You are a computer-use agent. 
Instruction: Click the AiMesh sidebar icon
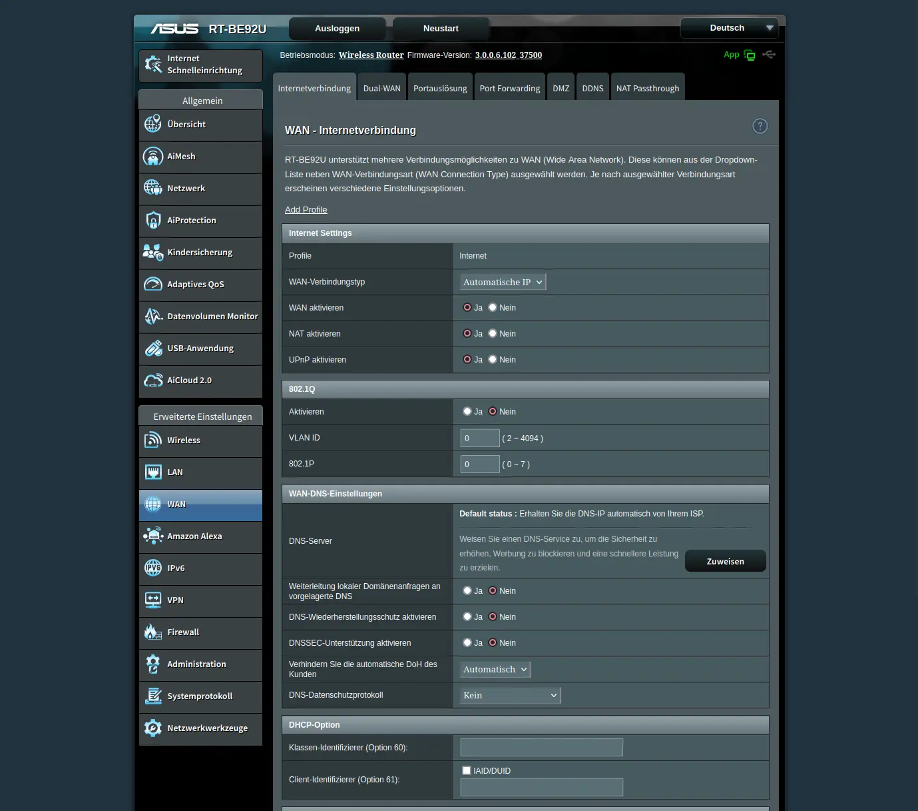point(153,157)
